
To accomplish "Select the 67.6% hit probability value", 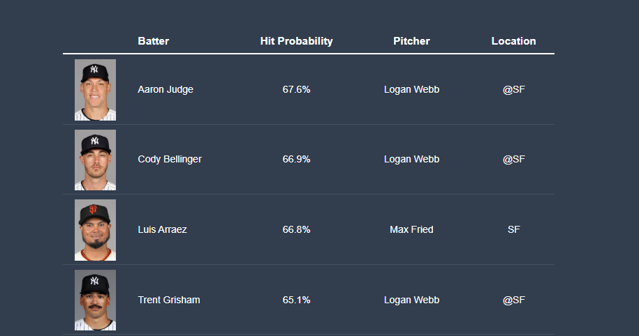I will [296, 89].
